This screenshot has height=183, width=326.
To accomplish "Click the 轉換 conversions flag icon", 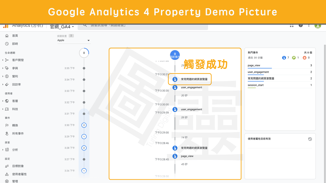I will click(7, 125).
